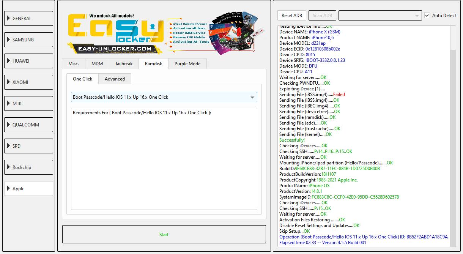Open the Jailbreak tab

pyautogui.click(x=124, y=63)
